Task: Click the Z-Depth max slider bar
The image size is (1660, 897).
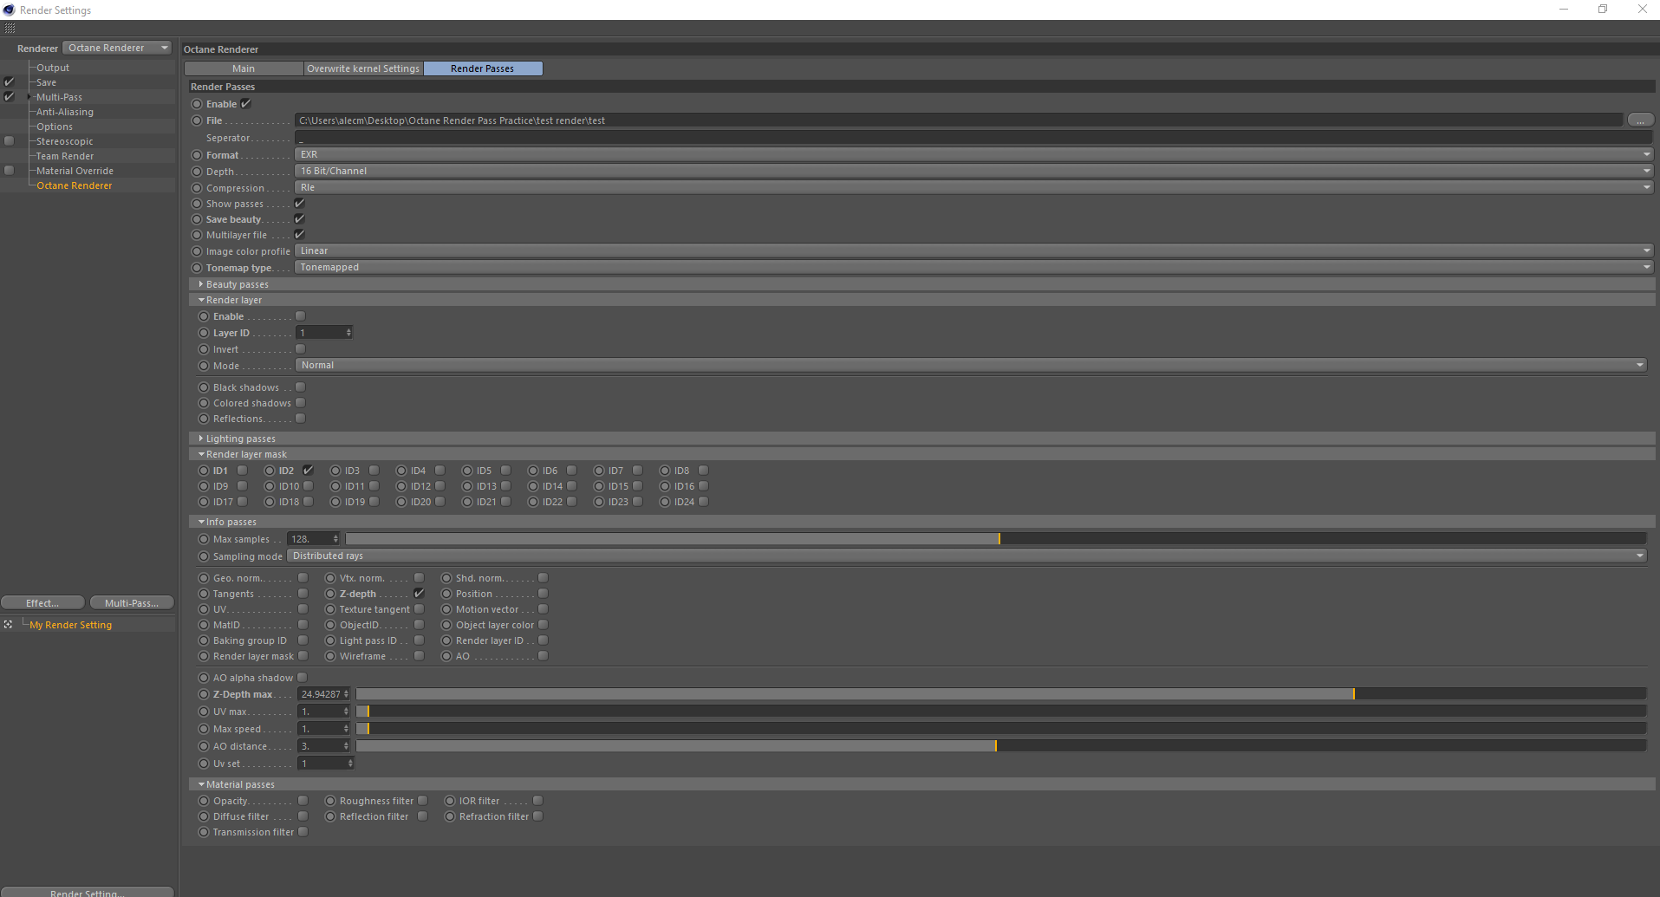Action: point(1000,694)
